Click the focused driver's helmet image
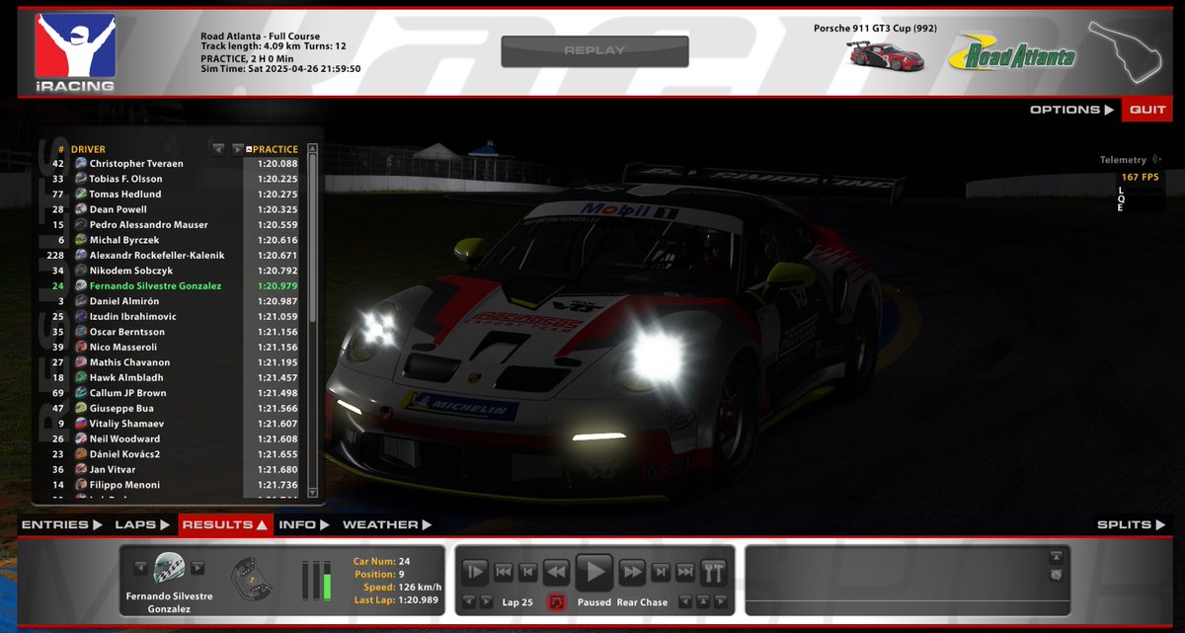The height and width of the screenshot is (633, 1185). pos(169,568)
